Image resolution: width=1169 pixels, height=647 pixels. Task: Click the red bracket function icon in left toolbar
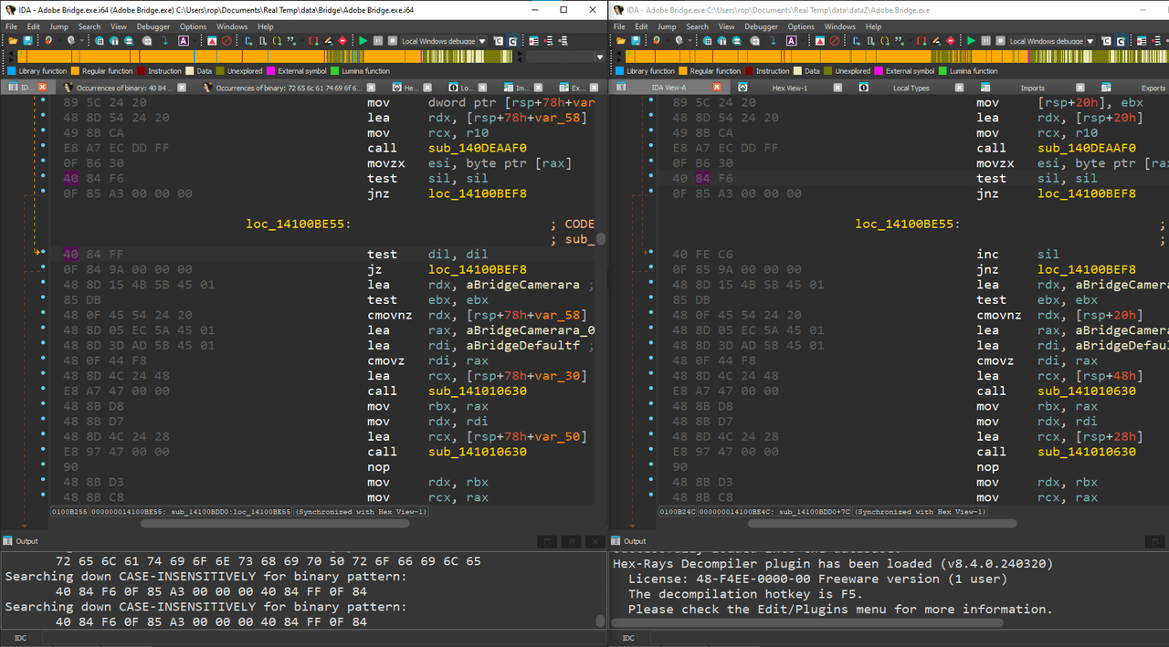[313, 41]
